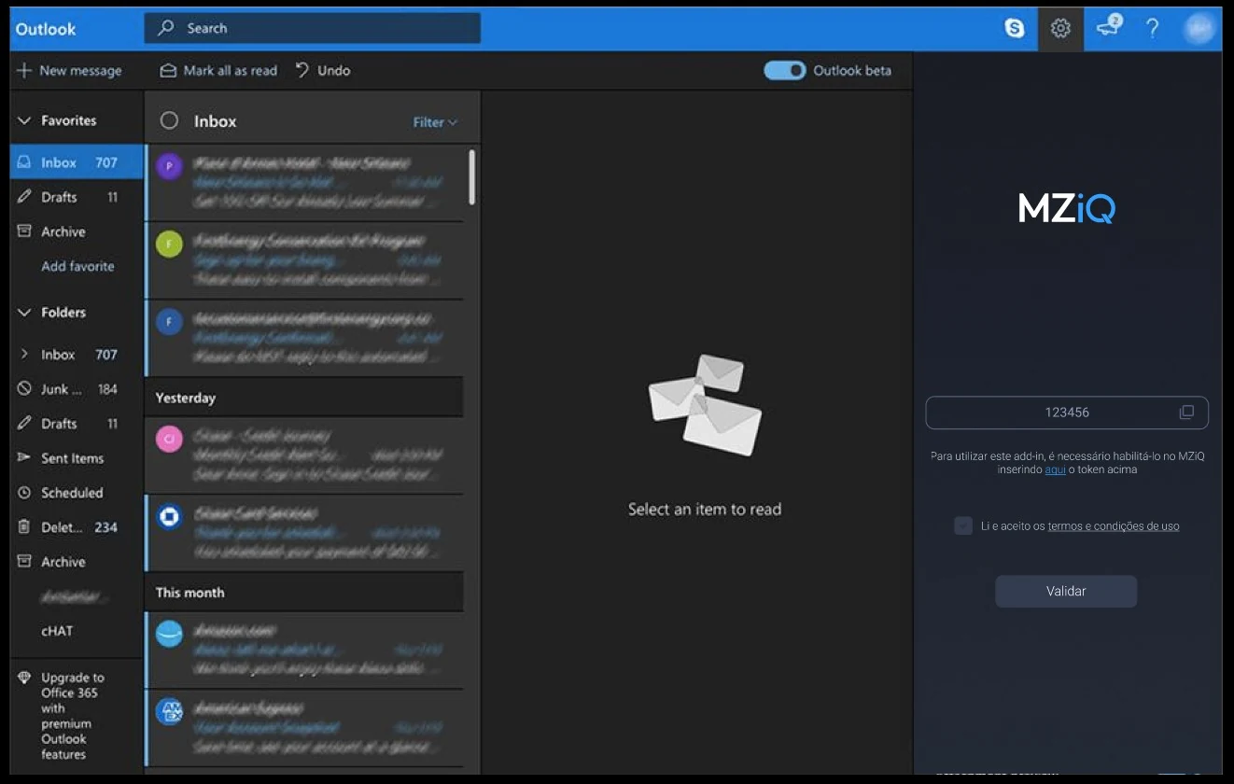This screenshot has height=784, width=1234.
Task: Click Upgrade to Office 365 text
Action: [x=72, y=716]
